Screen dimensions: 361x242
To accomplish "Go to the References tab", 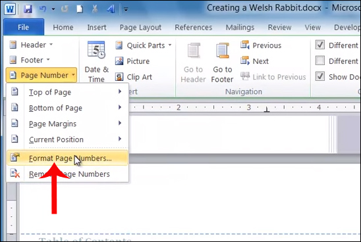I will point(194,28).
